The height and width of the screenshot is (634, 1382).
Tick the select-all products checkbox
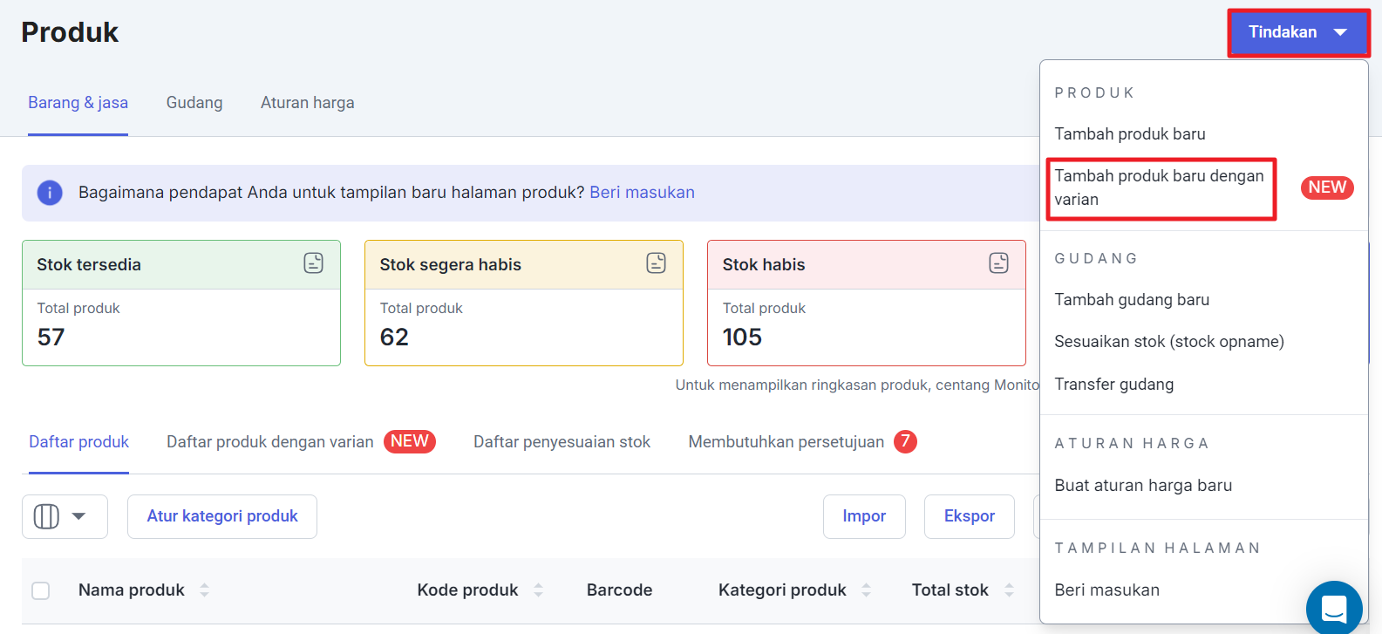point(41,590)
